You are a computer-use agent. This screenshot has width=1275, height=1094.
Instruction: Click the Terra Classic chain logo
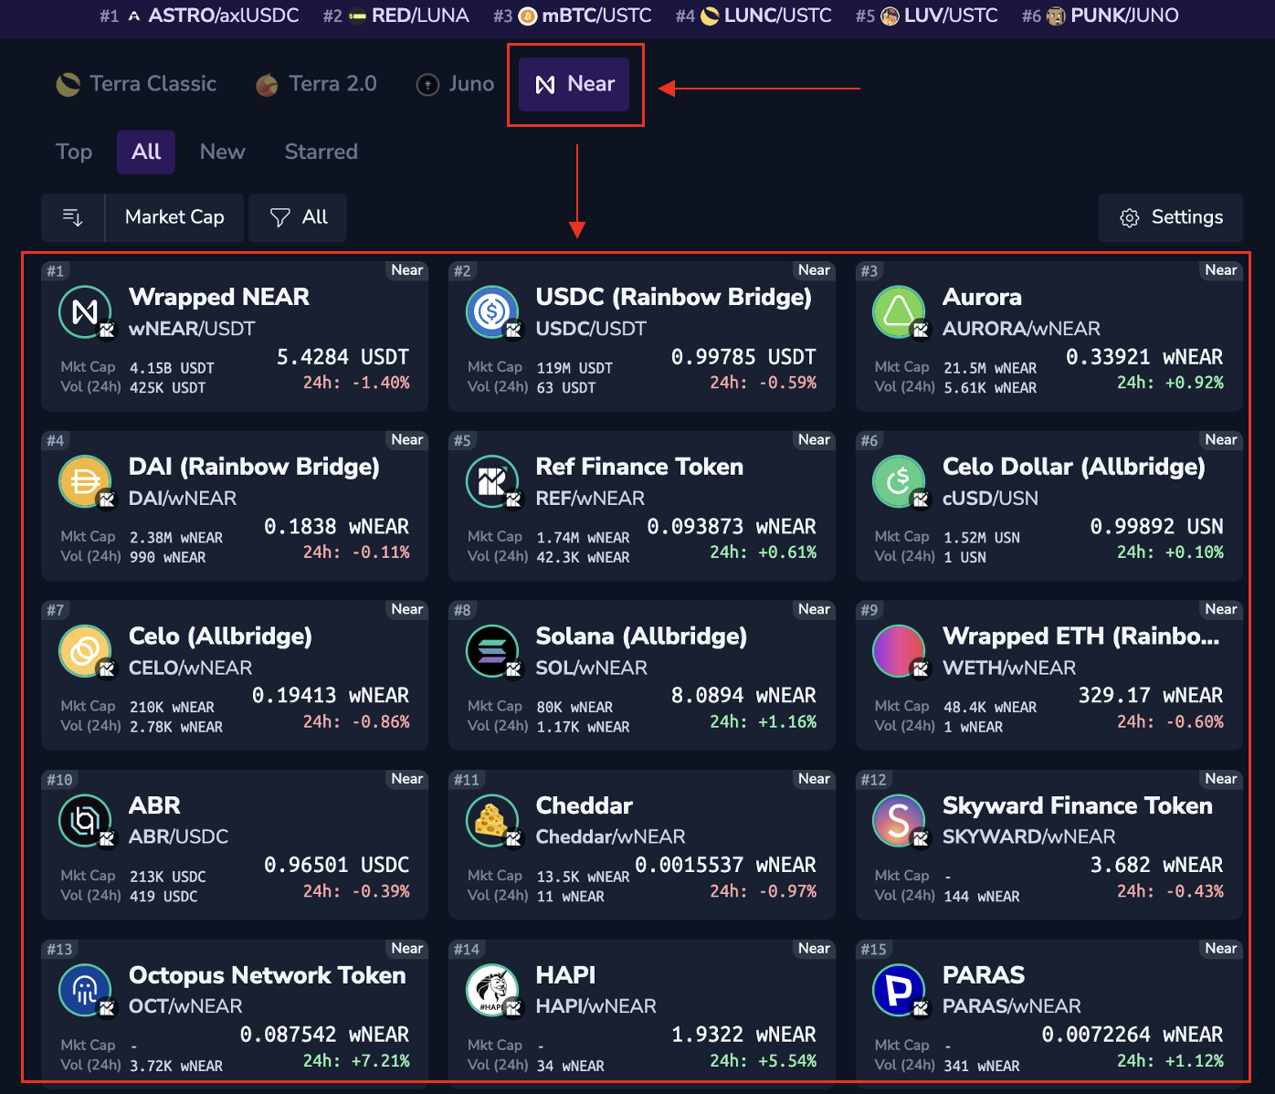pyautogui.click(x=68, y=85)
